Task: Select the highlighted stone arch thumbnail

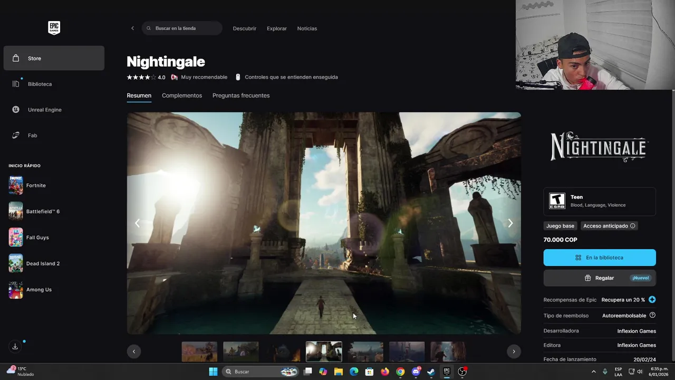Action: (x=324, y=351)
